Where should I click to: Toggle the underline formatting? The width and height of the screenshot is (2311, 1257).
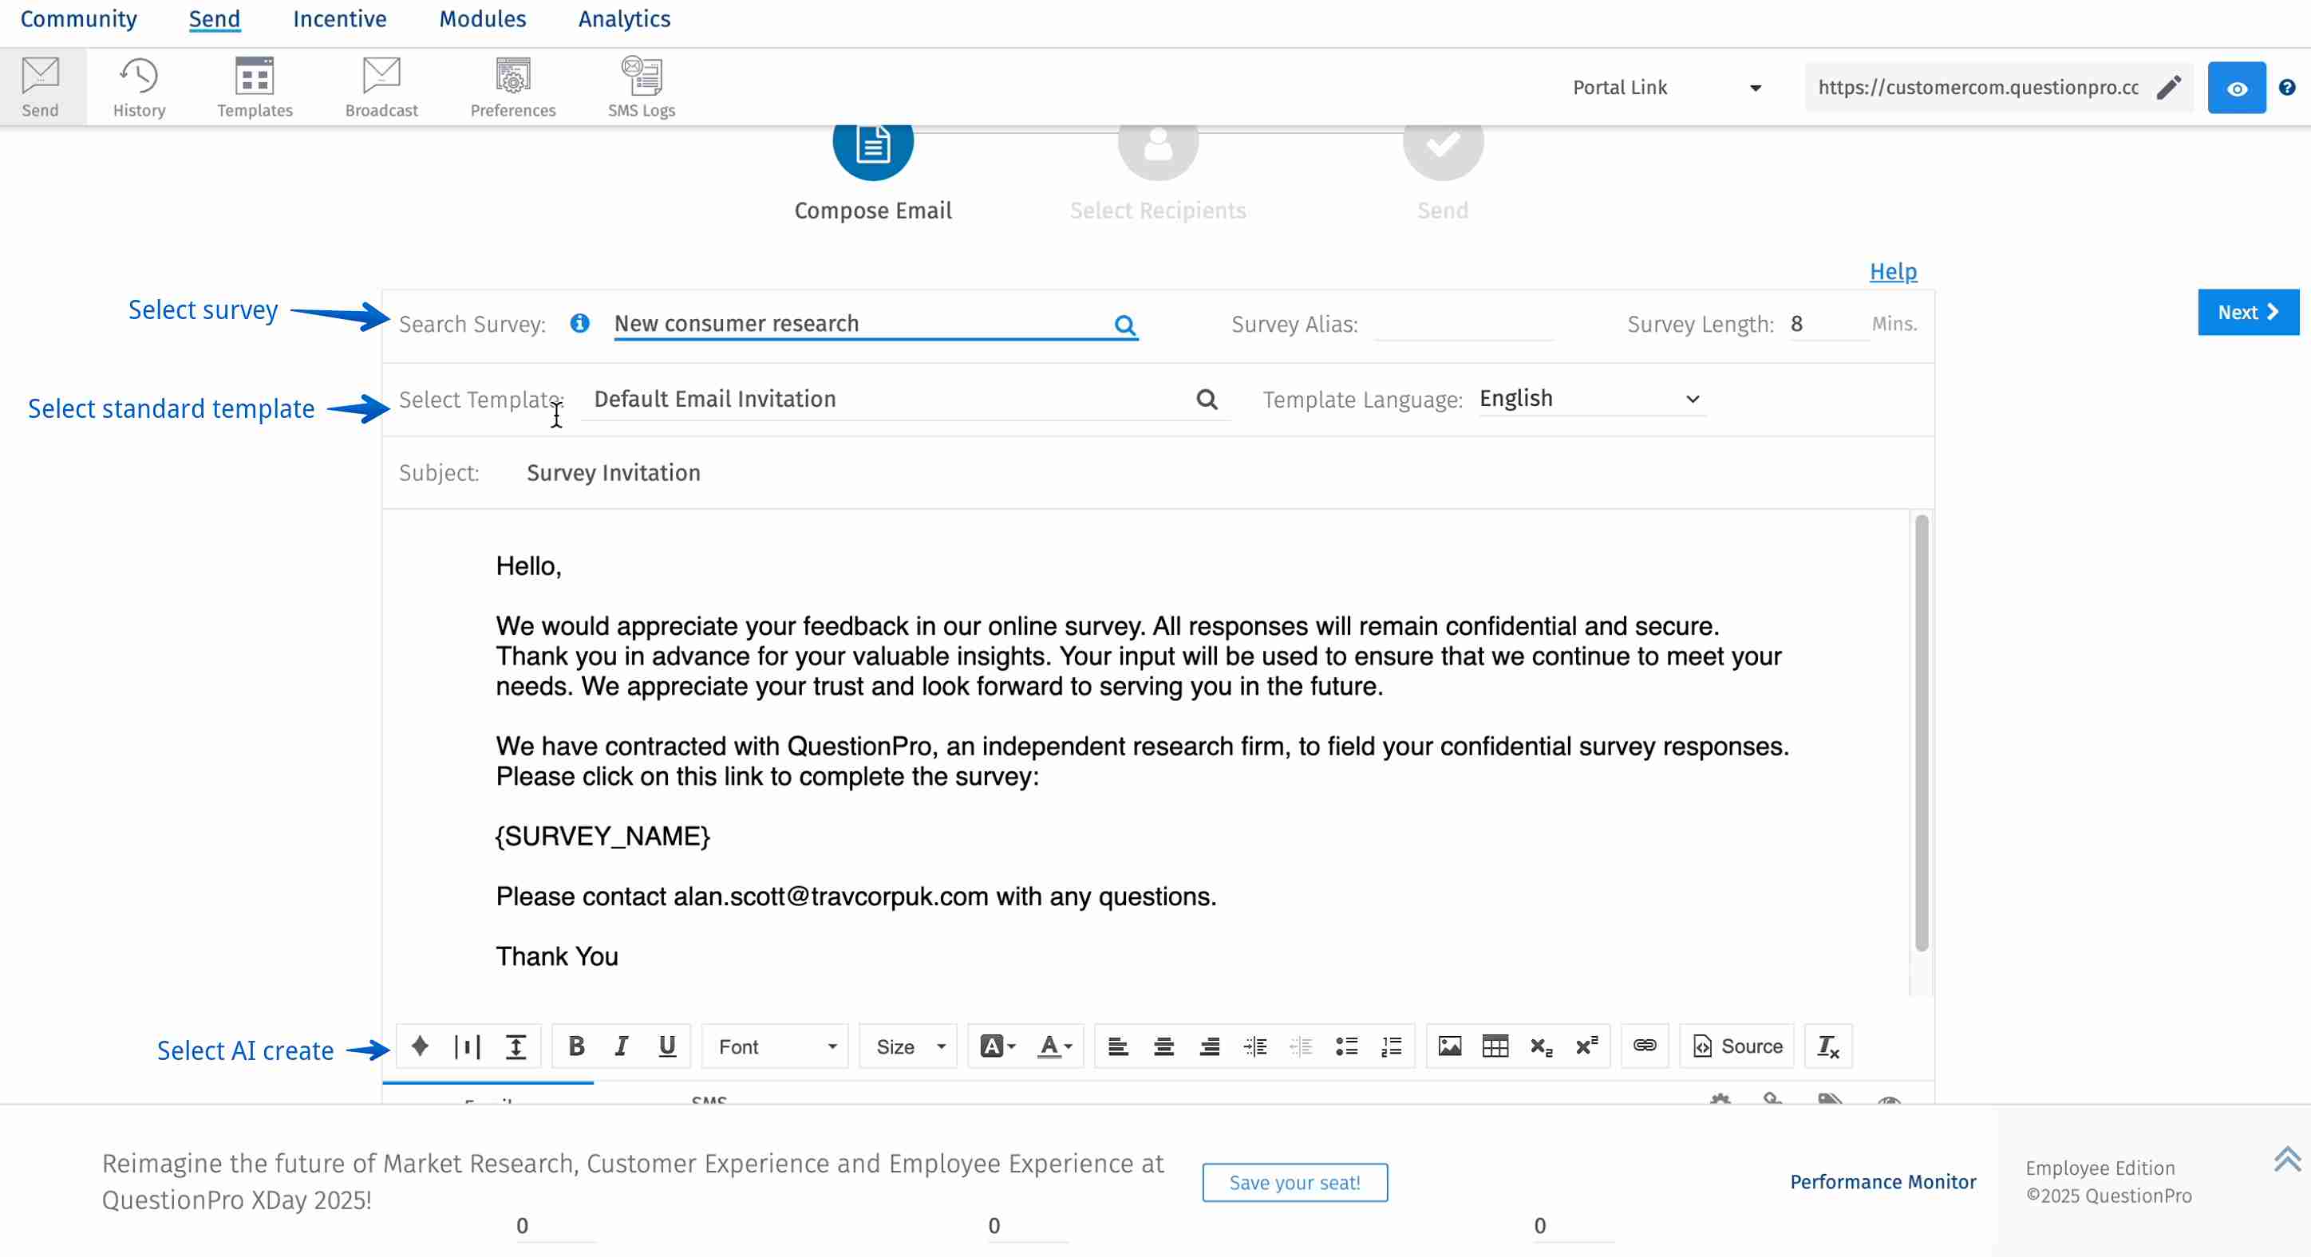coord(666,1046)
